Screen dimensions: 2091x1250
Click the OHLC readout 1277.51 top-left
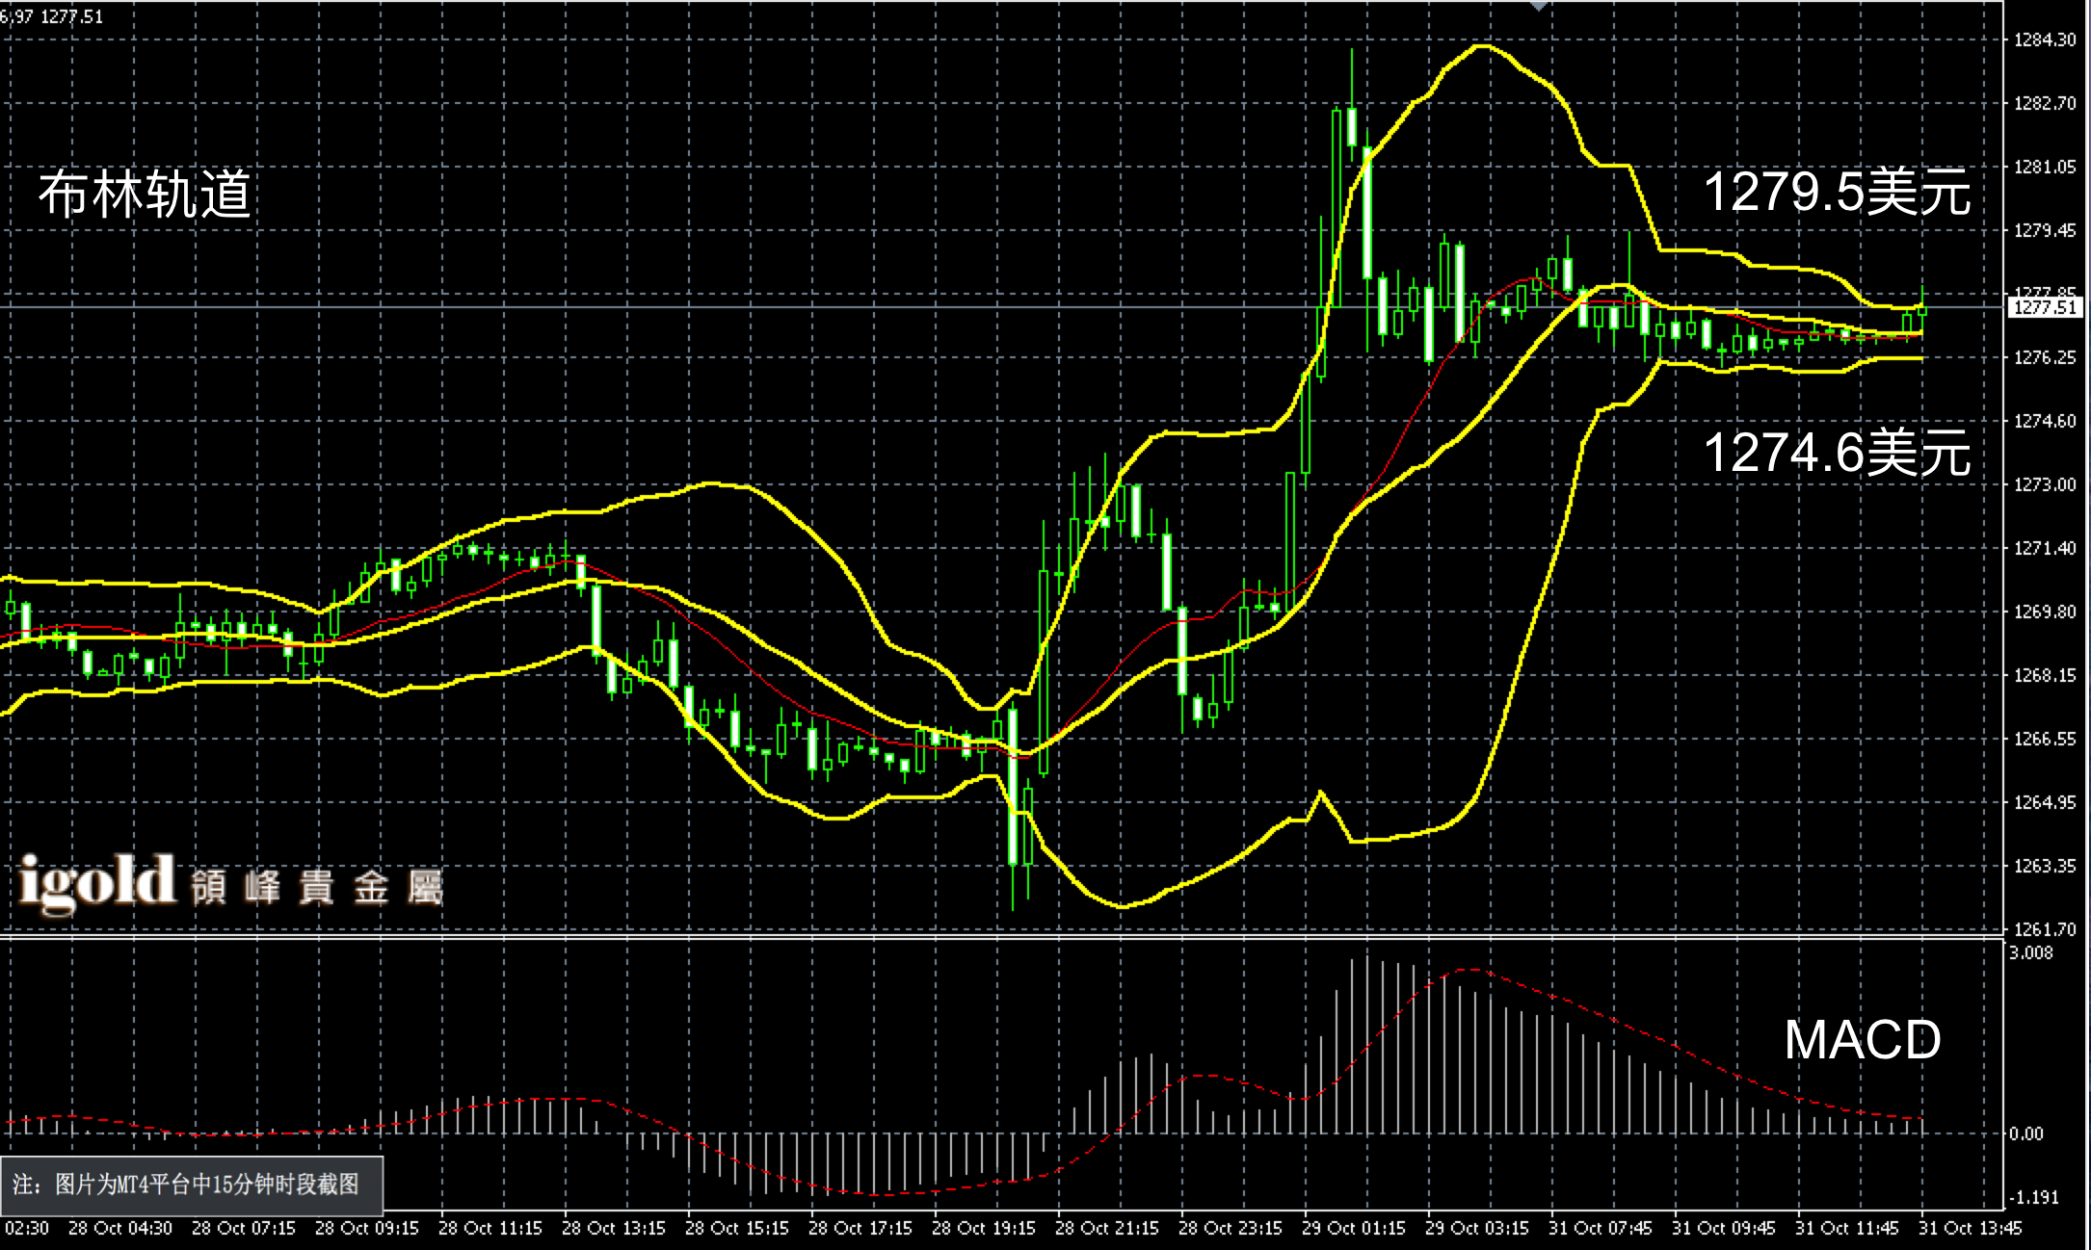[72, 16]
